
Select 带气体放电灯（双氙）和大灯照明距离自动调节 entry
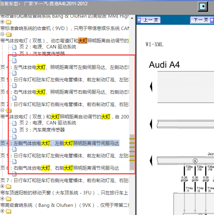click(x=65, y=117)
